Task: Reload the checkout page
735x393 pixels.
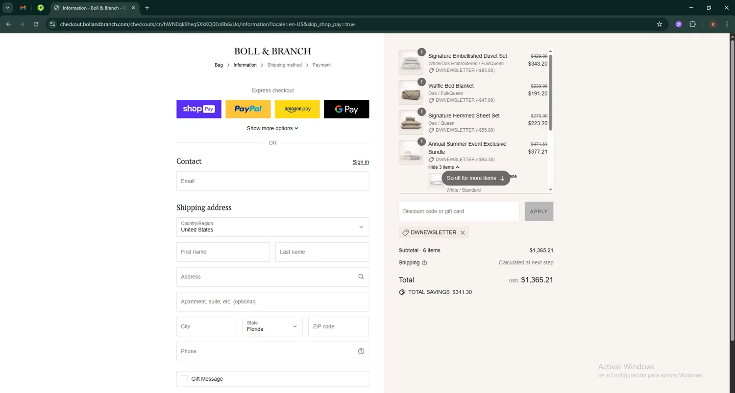Action: [36, 24]
